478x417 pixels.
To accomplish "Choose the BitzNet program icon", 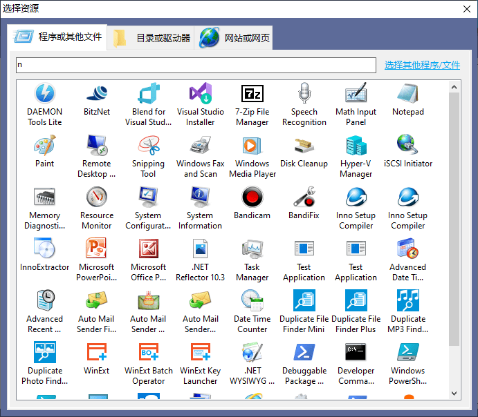I will [97, 93].
